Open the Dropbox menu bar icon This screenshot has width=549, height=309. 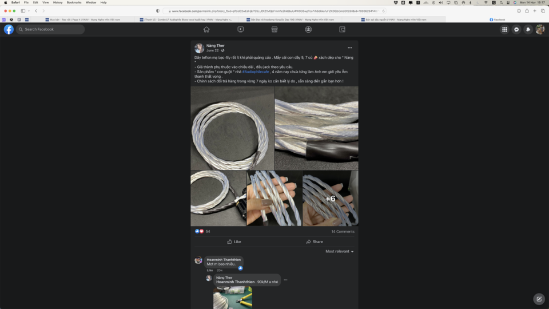click(x=396, y=2)
